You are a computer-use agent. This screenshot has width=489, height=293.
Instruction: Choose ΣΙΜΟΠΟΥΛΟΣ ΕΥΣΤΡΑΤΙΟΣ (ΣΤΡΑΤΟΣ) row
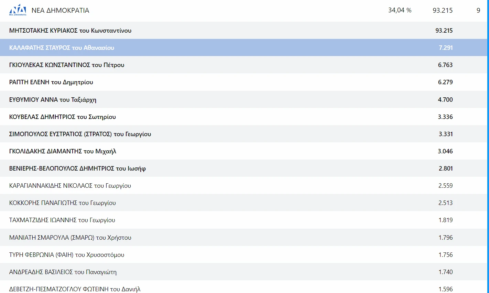tap(80, 134)
